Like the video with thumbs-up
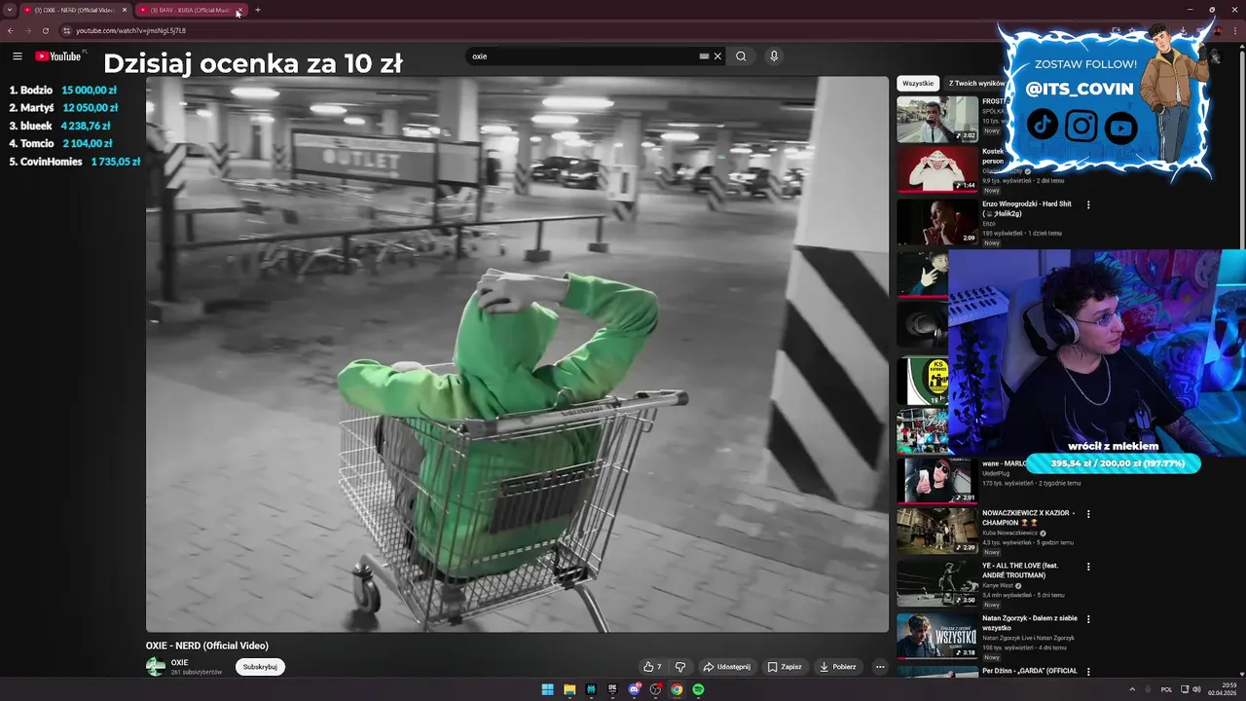Viewport: 1246px width, 701px height. point(652,667)
